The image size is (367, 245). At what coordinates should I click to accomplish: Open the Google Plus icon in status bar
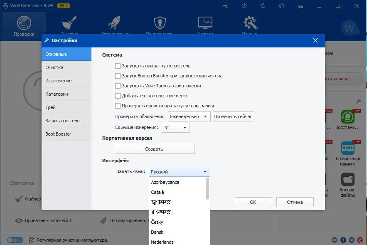click(360, 240)
